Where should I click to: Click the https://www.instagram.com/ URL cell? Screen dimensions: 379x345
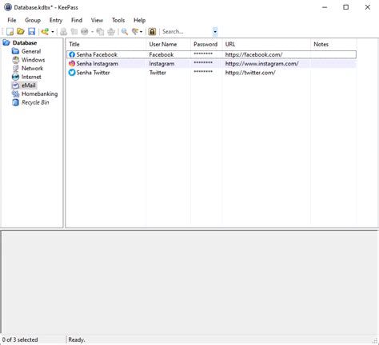tap(261, 64)
